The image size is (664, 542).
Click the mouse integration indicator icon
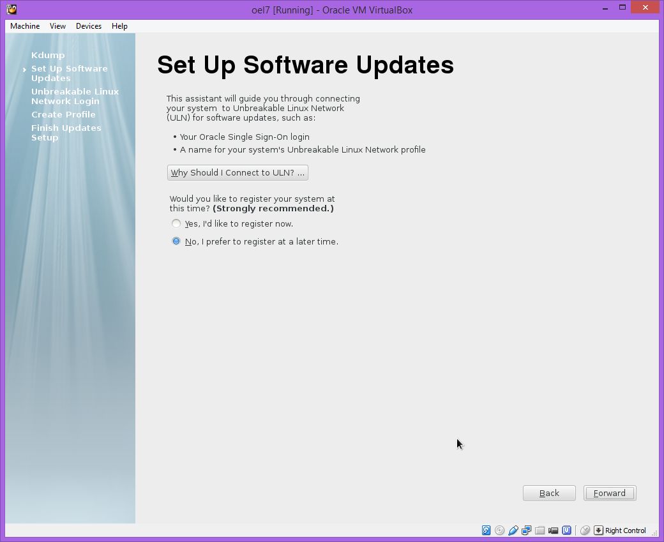point(585,530)
